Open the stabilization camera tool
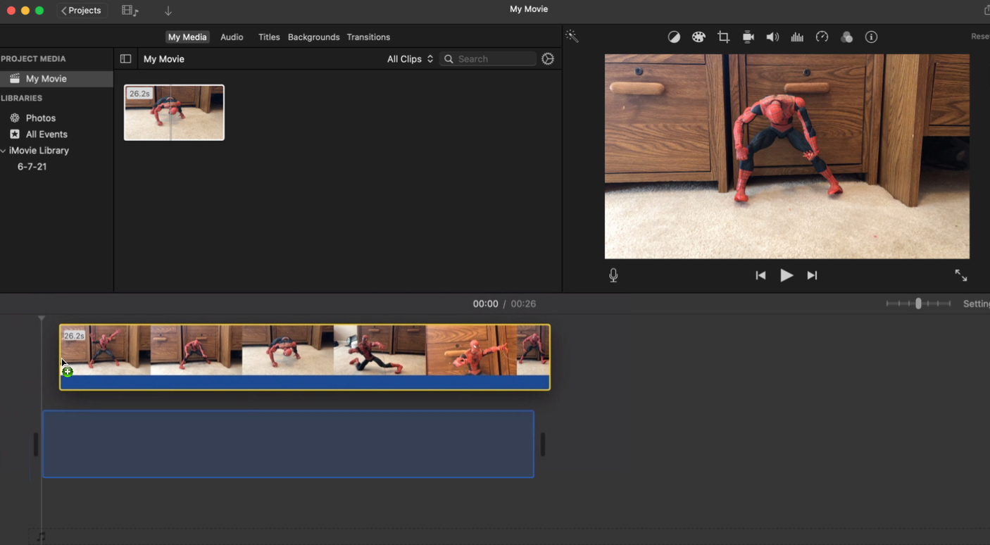This screenshot has height=545, width=990. pos(748,37)
